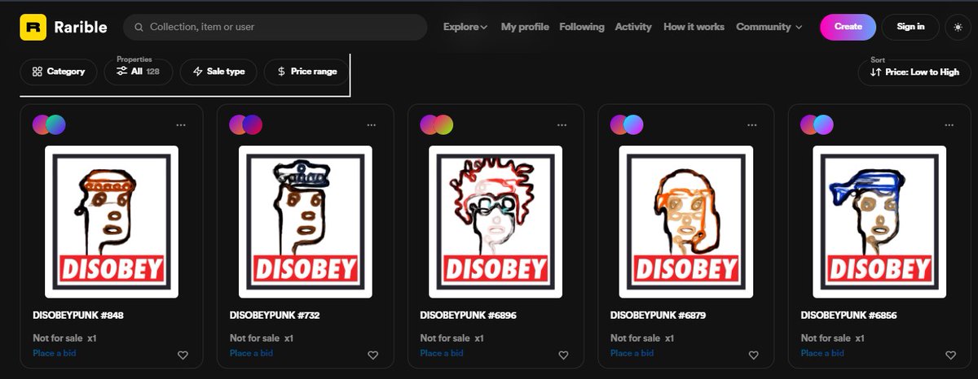
Task: Open the Sort Price: Low to High dropdown
Action: [914, 72]
